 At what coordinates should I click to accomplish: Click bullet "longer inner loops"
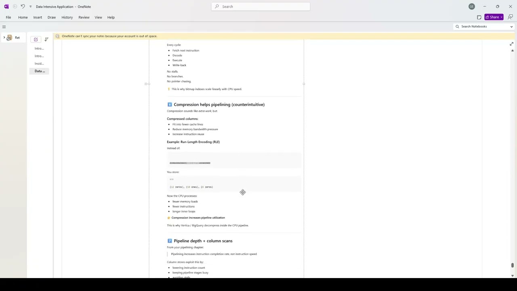coord(184,211)
